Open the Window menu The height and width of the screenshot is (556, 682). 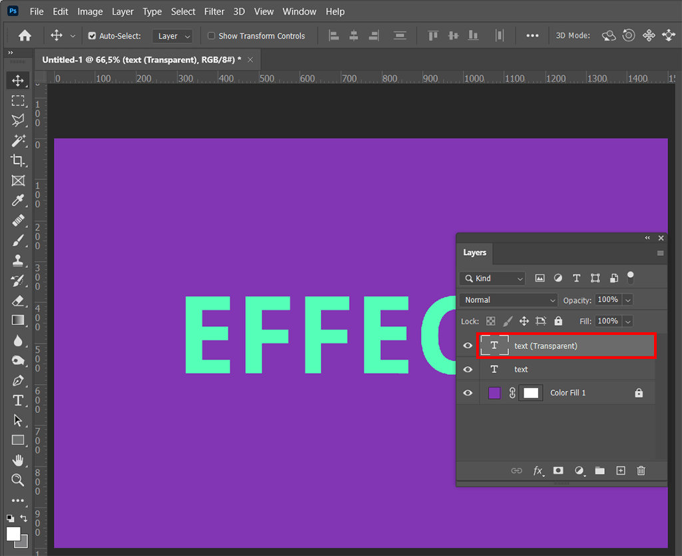pyautogui.click(x=299, y=12)
